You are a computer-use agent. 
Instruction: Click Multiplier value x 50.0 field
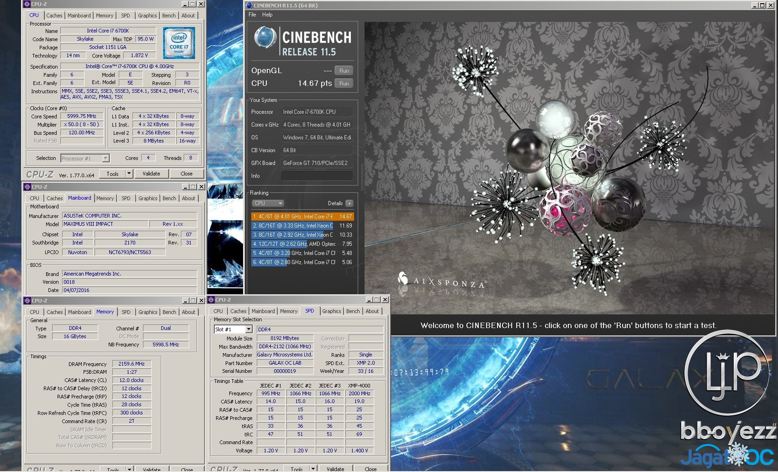(x=82, y=125)
